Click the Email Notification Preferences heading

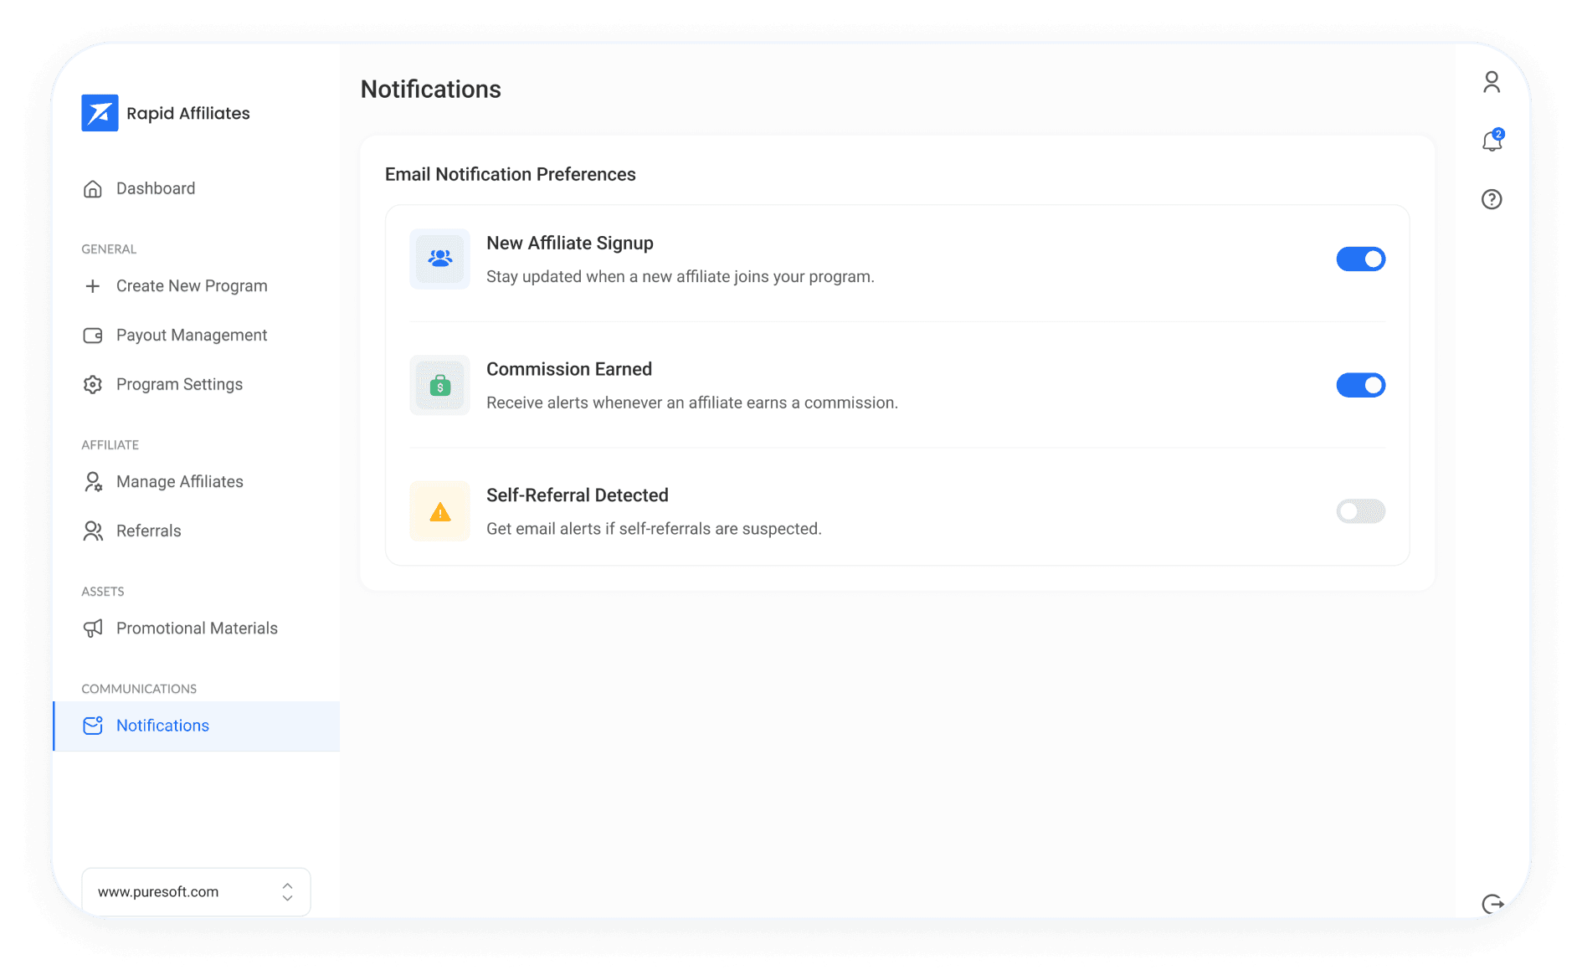(x=511, y=174)
